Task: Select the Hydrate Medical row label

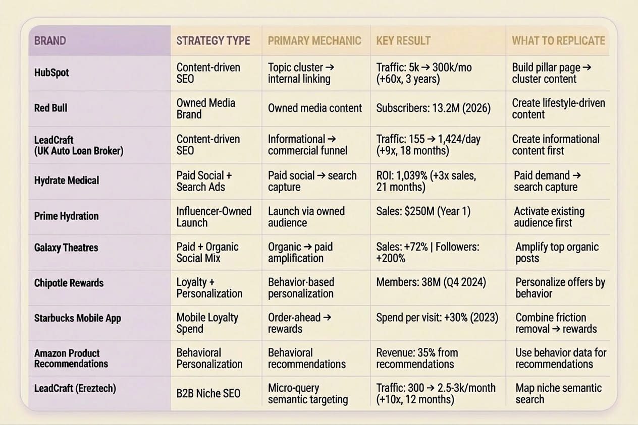Action: (x=67, y=180)
